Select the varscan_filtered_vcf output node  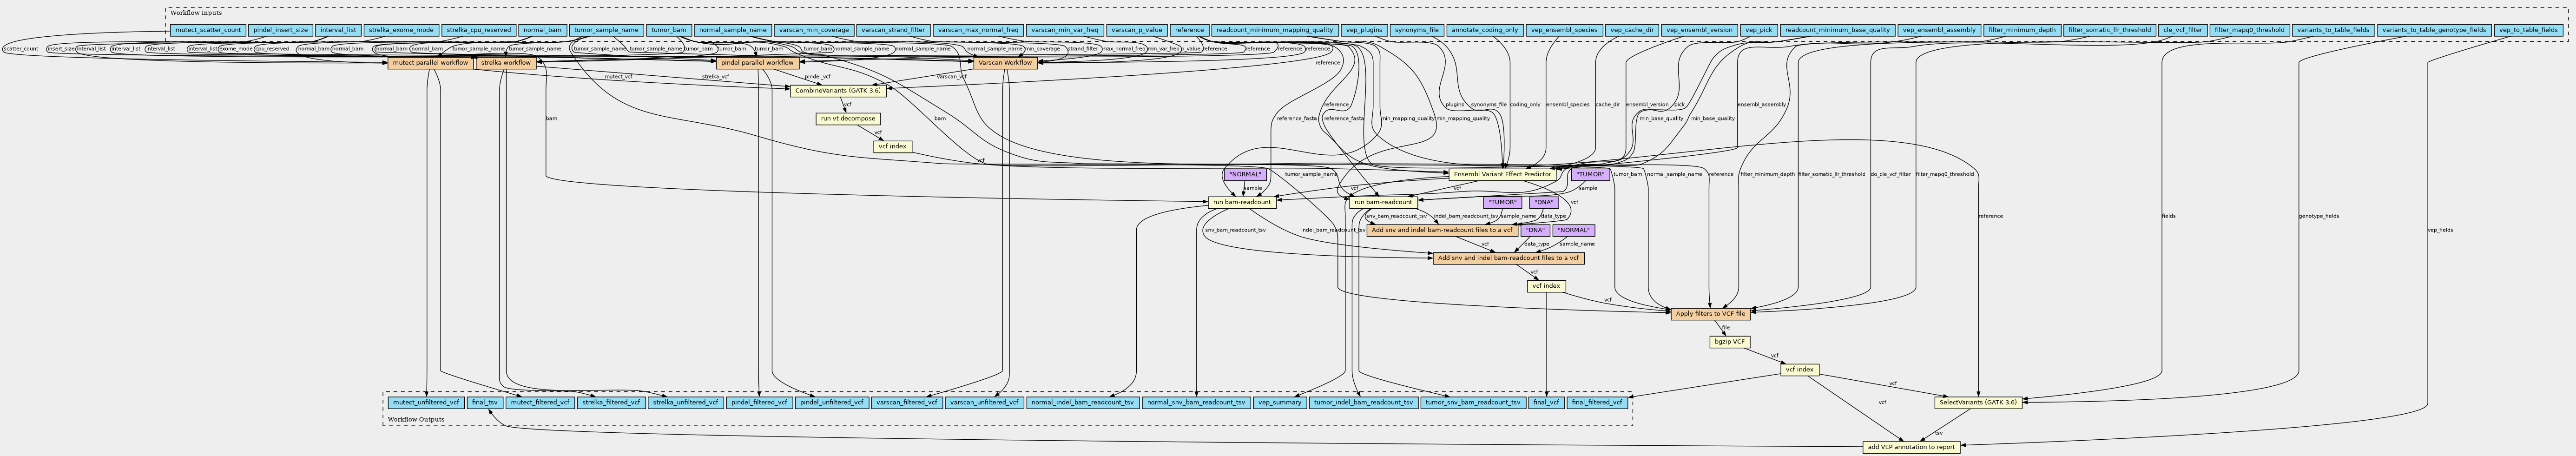point(907,403)
